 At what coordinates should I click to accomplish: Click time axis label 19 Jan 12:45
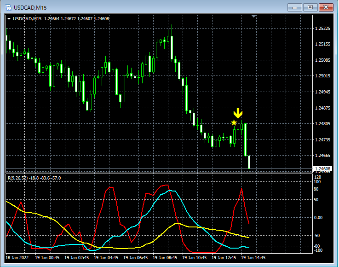tap(224, 258)
